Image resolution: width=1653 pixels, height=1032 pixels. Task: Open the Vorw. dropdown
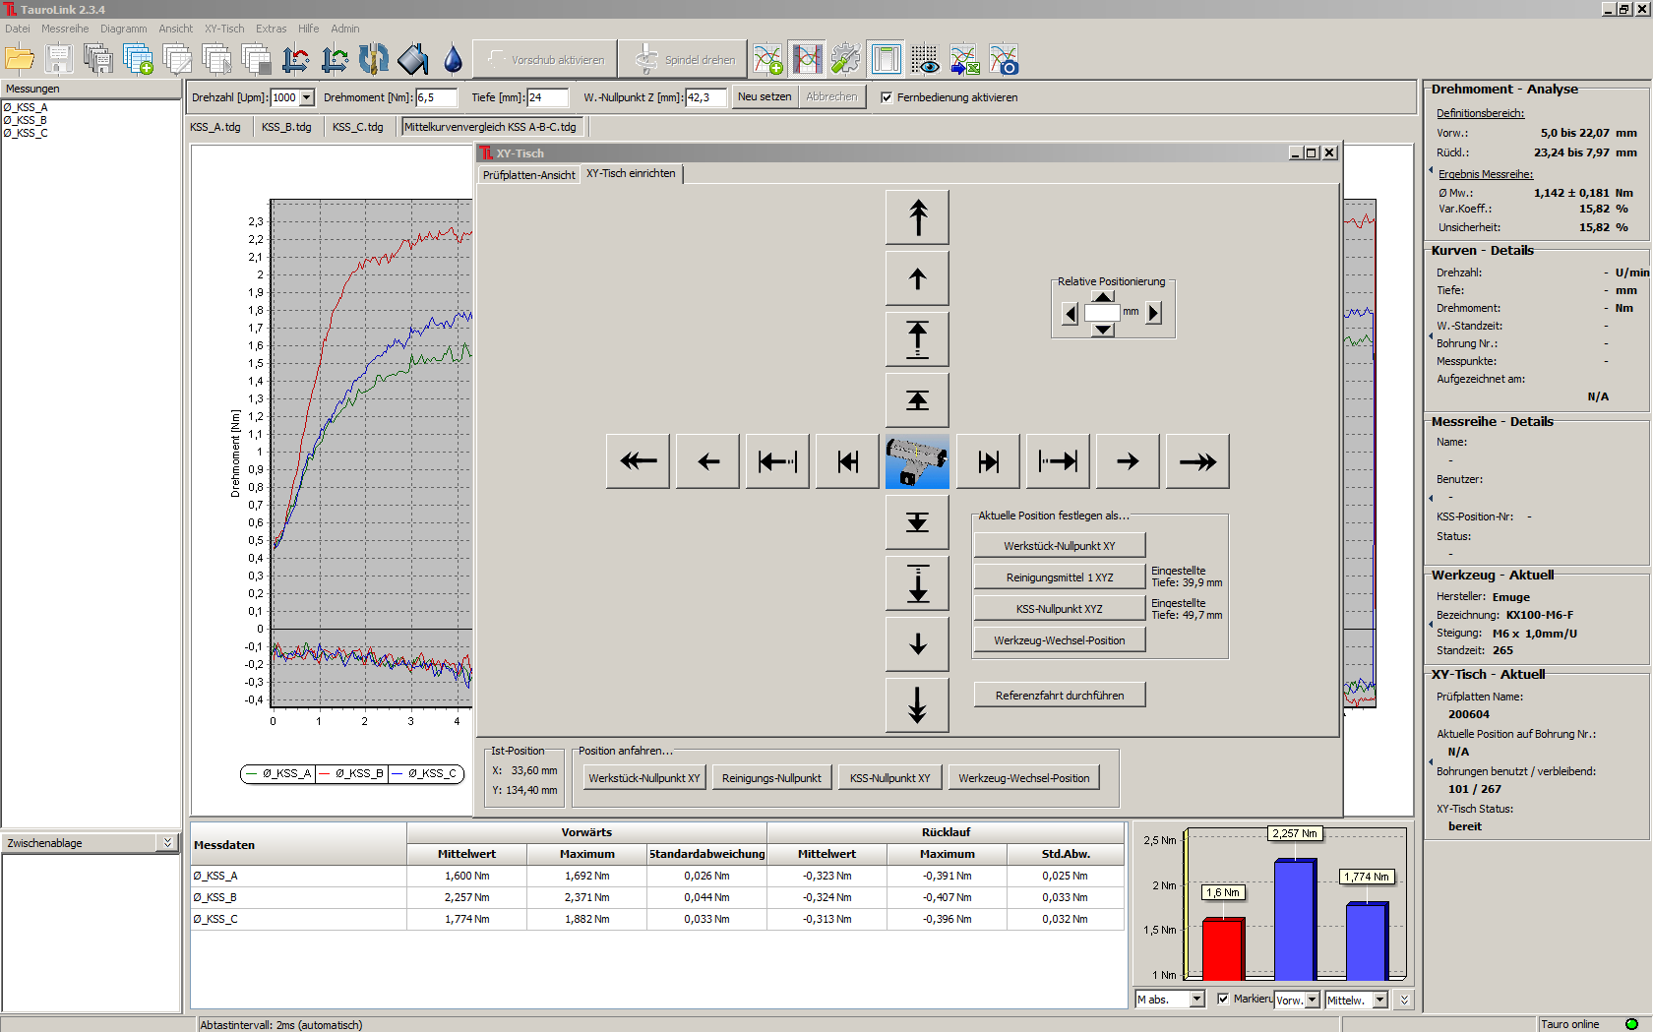point(1312,1000)
